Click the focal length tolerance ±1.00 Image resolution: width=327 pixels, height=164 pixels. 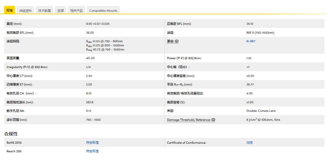[250, 102]
